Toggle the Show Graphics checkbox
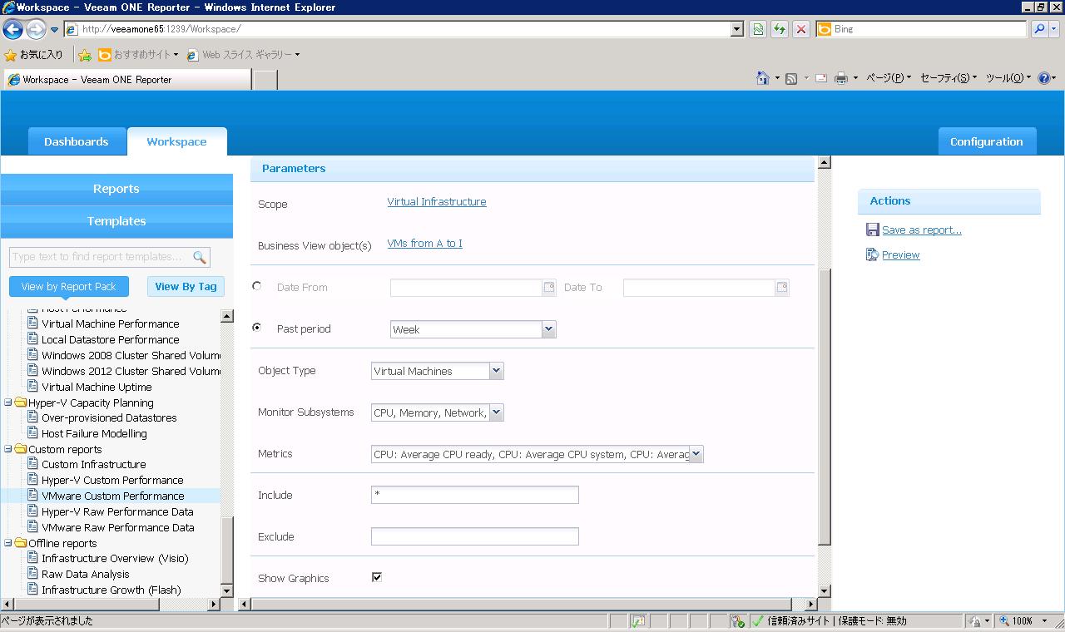Image resolution: width=1065 pixels, height=632 pixels. click(x=377, y=577)
